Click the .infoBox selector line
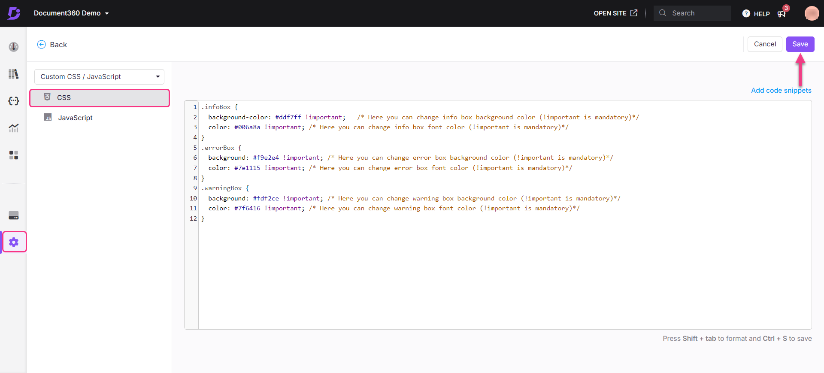824x373 pixels. coord(219,107)
